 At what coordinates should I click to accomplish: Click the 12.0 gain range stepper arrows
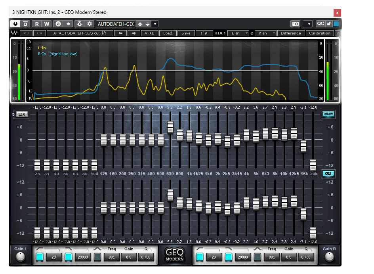tap(13, 114)
